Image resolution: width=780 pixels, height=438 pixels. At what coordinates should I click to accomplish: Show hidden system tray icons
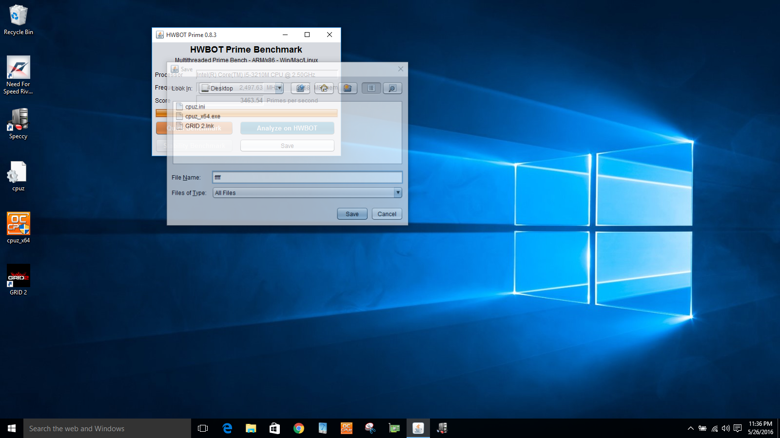coord(690,428)
